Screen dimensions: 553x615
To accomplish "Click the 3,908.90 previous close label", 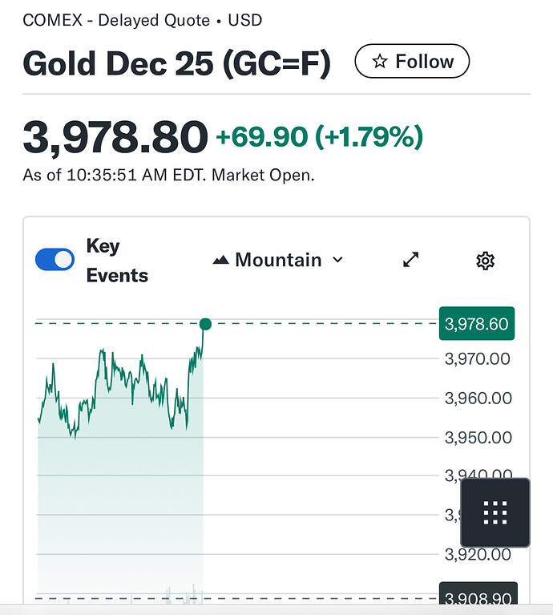I will pyautogui.click(x=476, y=598).
